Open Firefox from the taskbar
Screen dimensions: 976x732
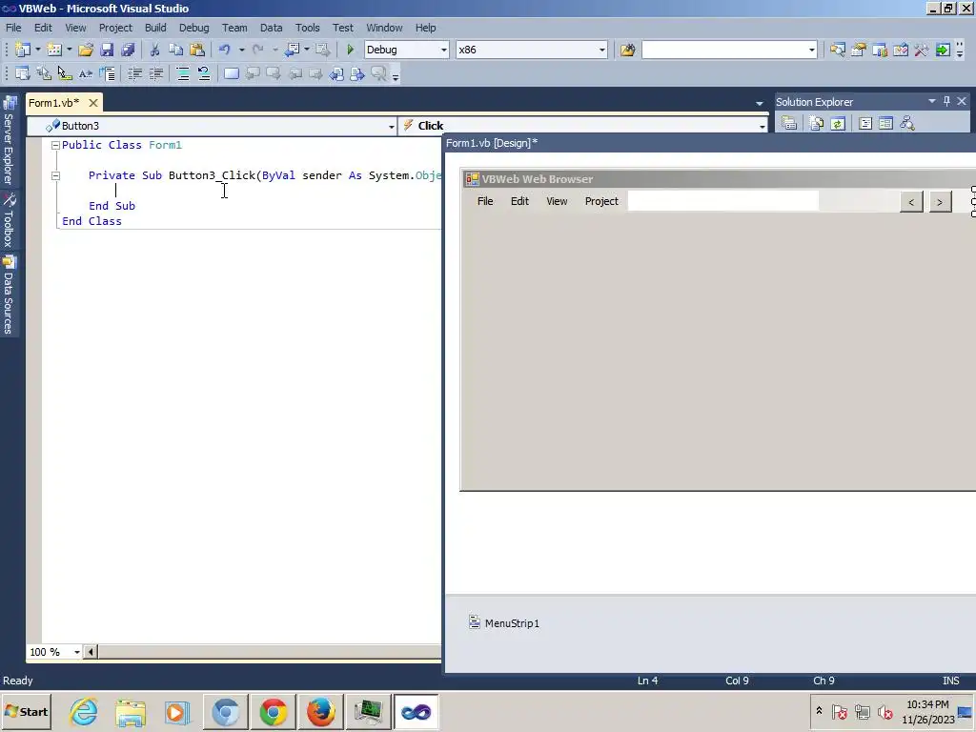coord(321,712)
